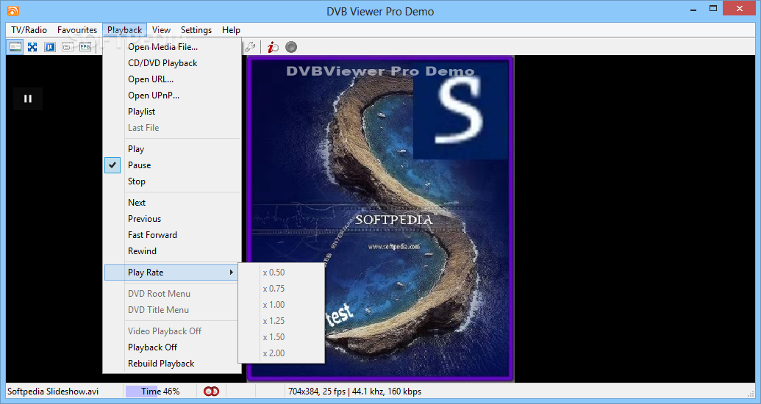
Task: Maximize the DVB Viewer window
Action: tap(712, 9)
